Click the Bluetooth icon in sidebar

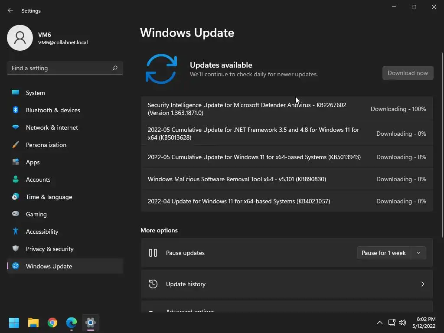16,110
